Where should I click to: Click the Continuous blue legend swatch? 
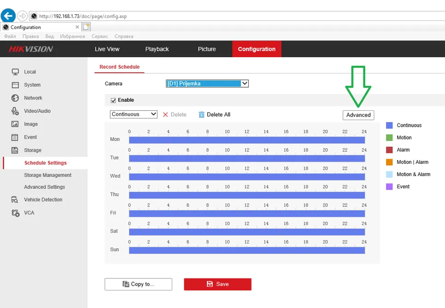pos(390,125)
